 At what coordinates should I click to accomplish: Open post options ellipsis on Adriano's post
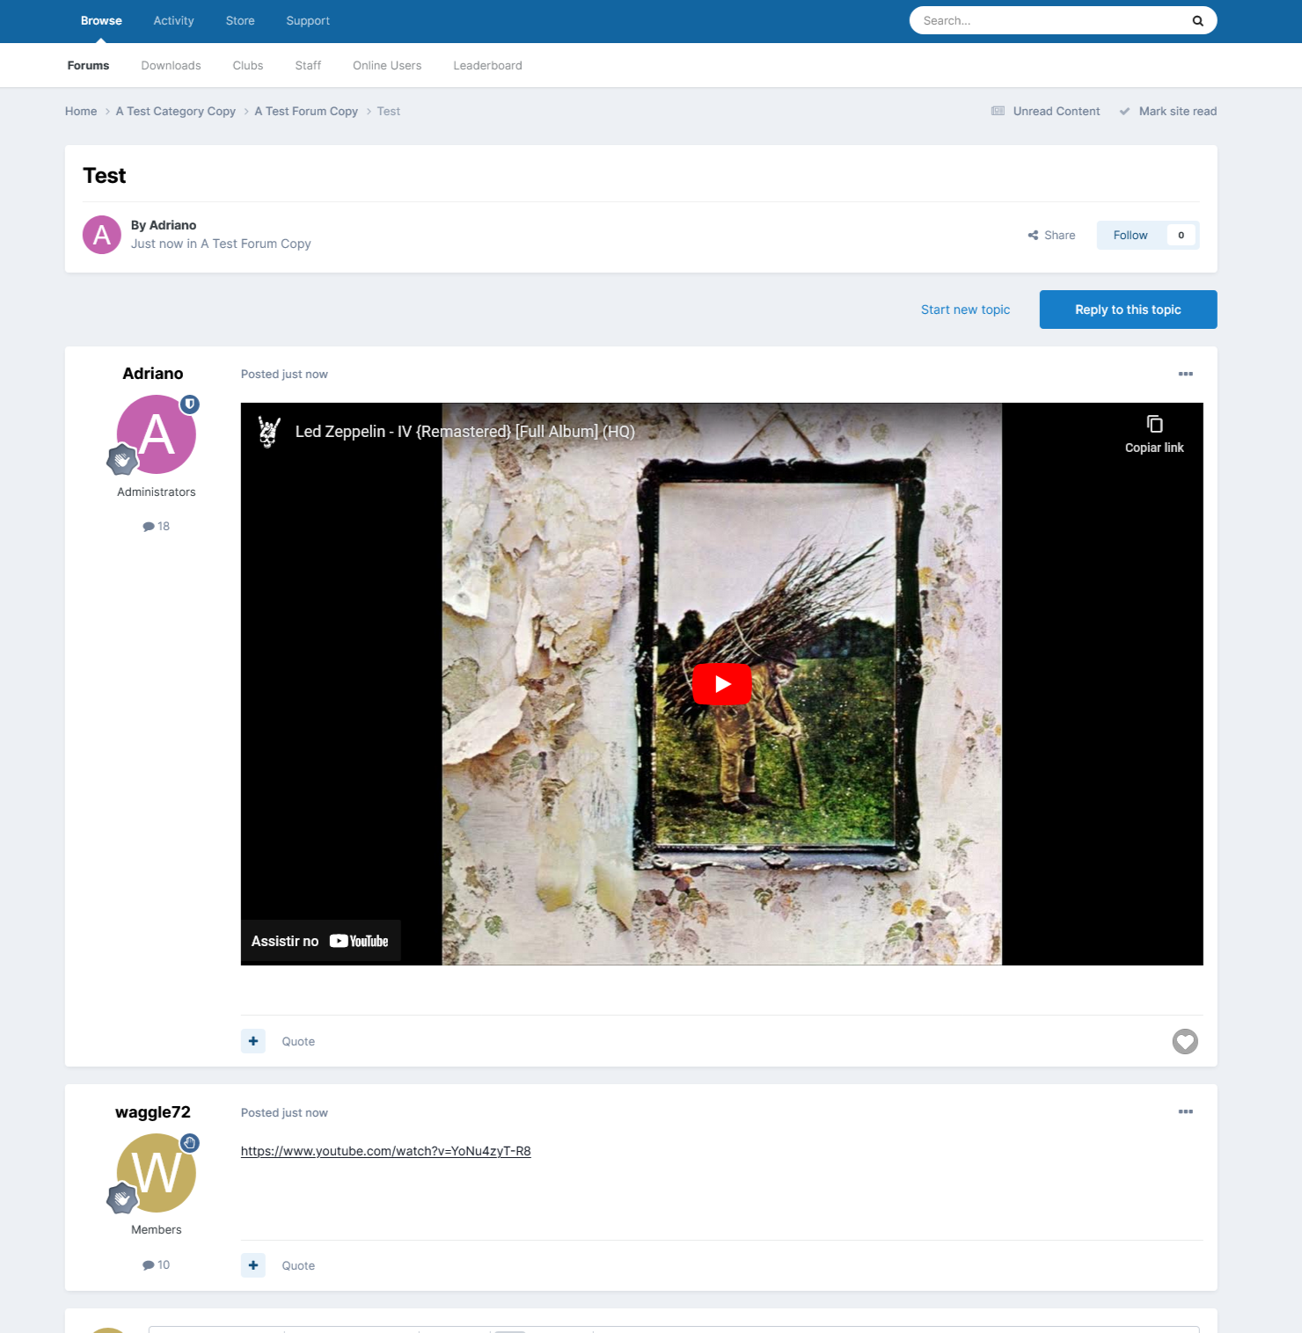1185,374
